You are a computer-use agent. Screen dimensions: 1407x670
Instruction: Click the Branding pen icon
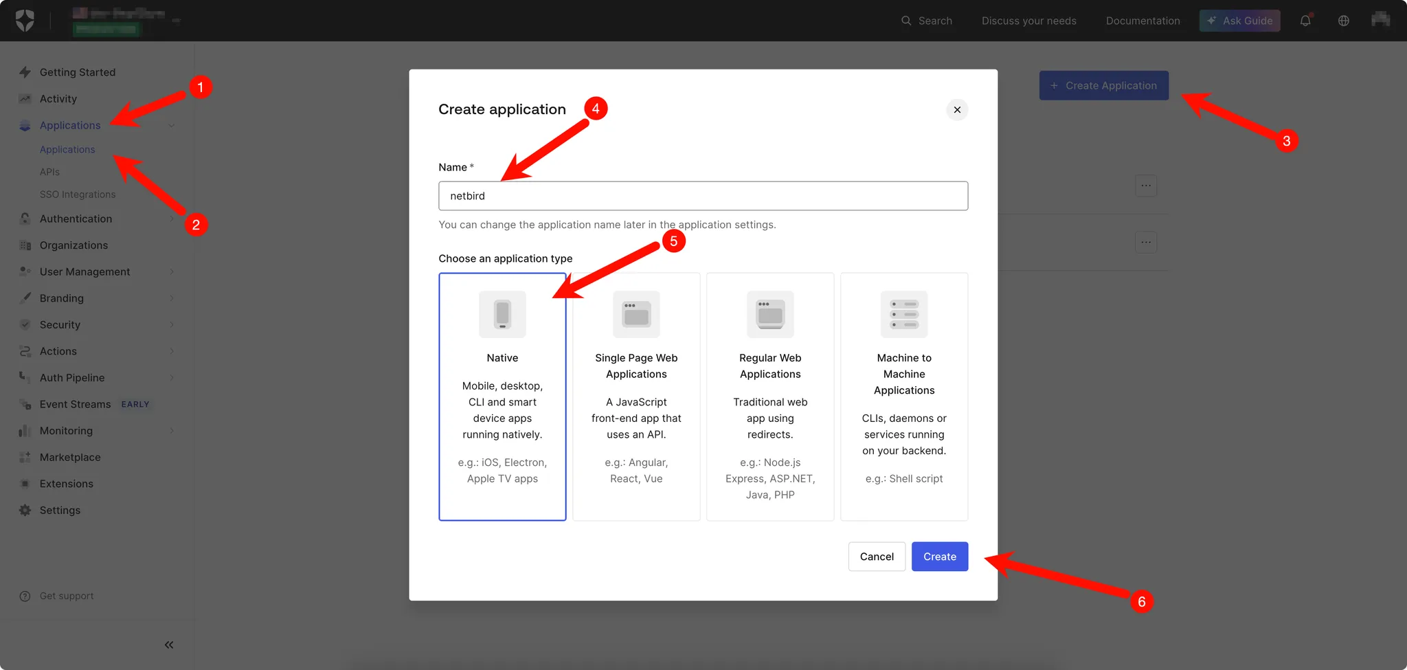click(25, 298)
